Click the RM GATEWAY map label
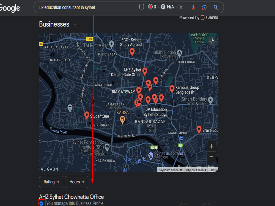The height and width of the screenshot is (206, 275). [123, 92]
